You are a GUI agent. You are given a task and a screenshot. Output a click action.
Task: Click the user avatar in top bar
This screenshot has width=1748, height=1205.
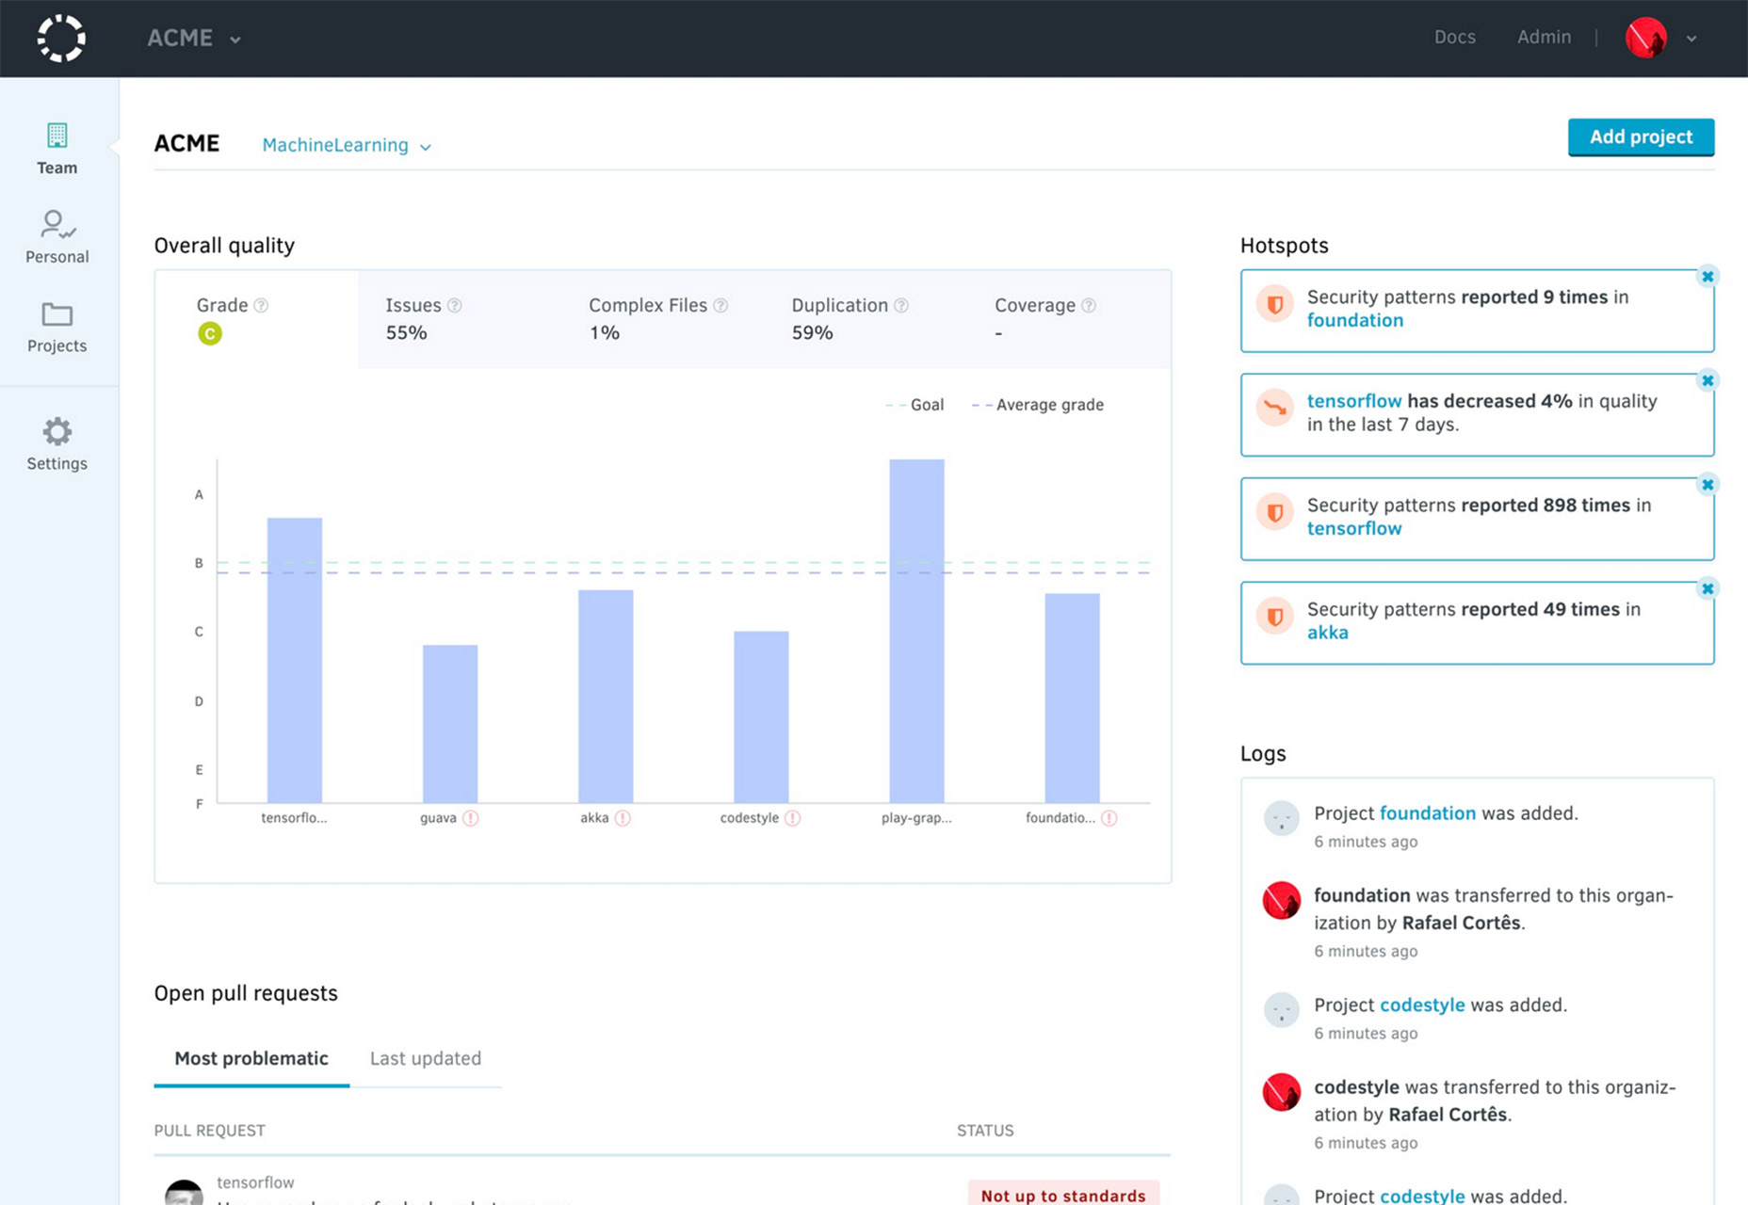(1646, 38)
